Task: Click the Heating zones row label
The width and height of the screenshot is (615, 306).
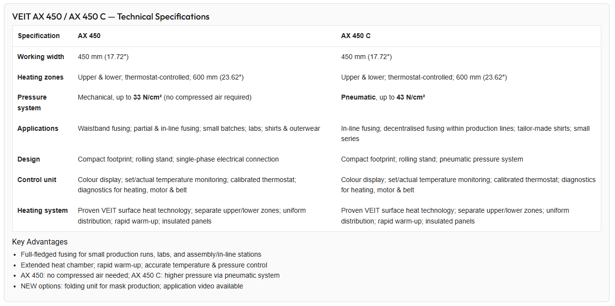Action: point(41,77)
